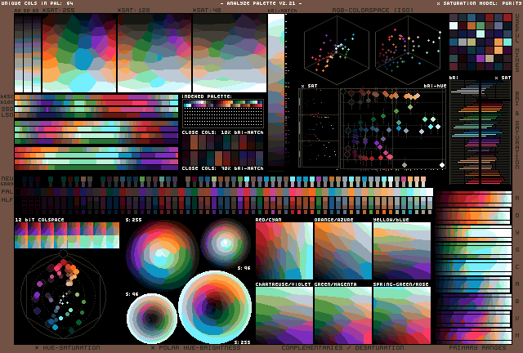This screenshot has width=523, height=353.
Task: Pick the white swatch in the useful mixes grid
Action: click(x=454, y=25)
